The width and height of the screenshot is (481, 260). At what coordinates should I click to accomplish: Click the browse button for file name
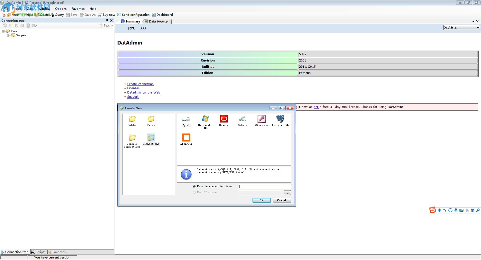coord(287,192)
